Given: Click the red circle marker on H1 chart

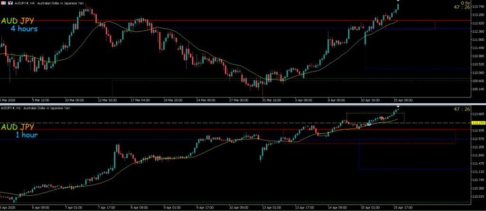Looking at the screenshot, I should [x=382, y=118].
